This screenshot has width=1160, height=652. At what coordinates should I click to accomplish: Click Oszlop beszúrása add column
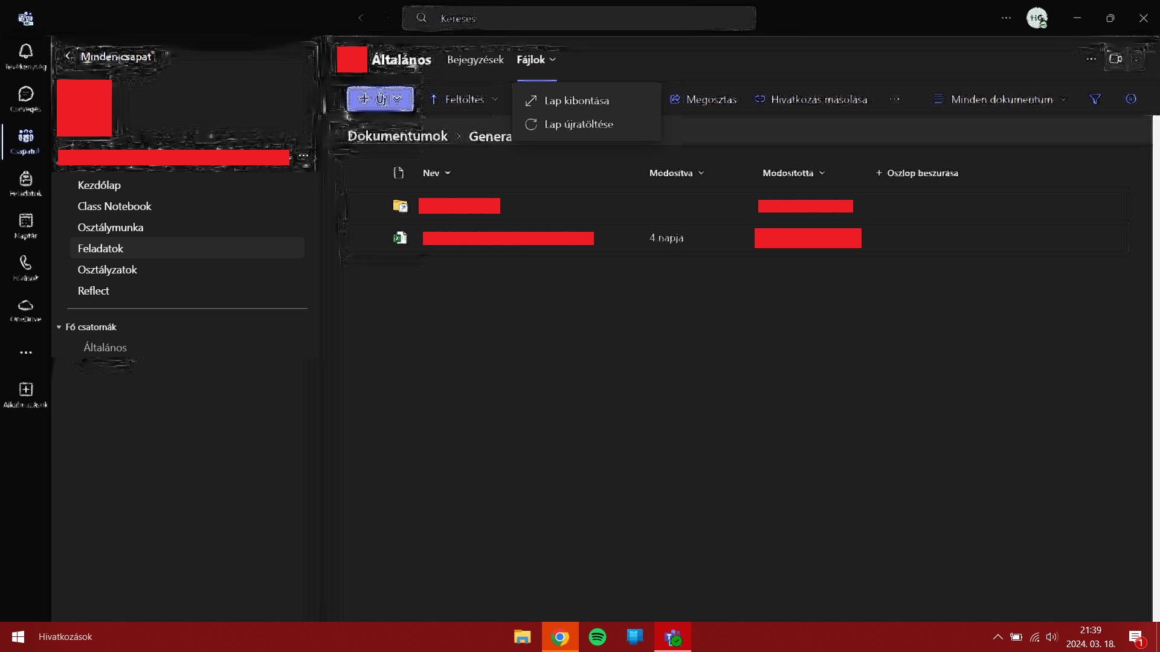[x=917, y=173]
